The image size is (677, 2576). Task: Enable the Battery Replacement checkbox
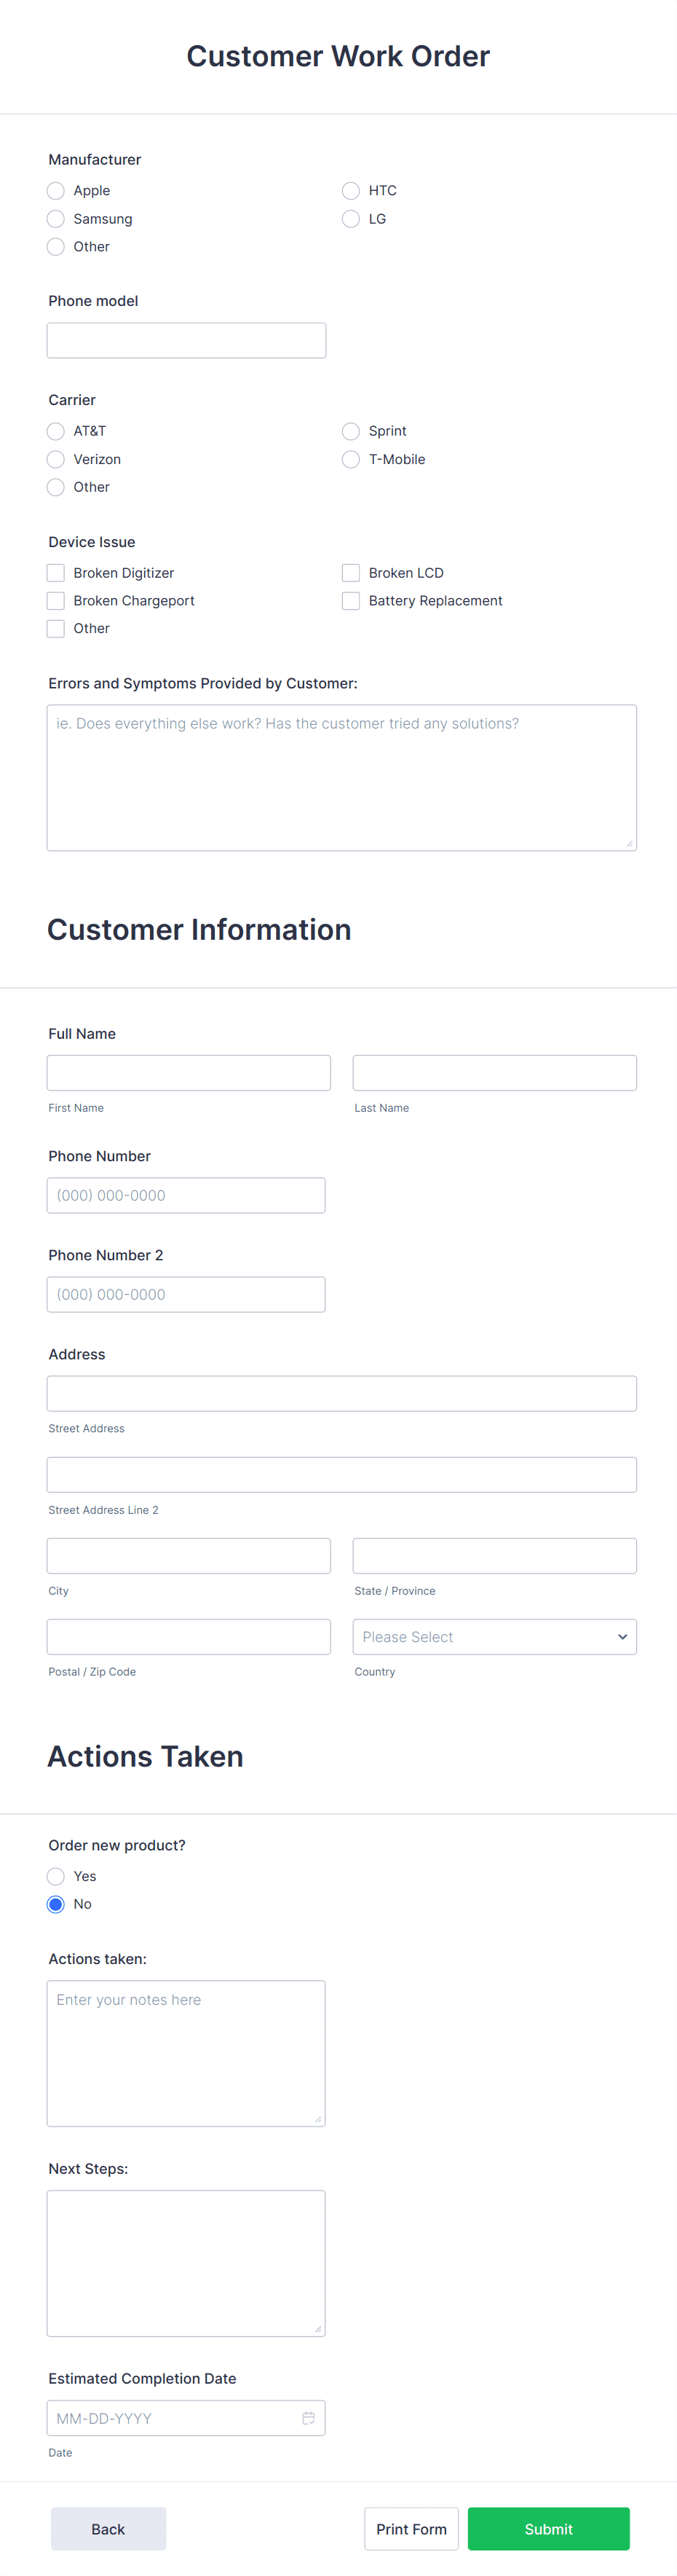pyautogui.click(x=352, y=600)
